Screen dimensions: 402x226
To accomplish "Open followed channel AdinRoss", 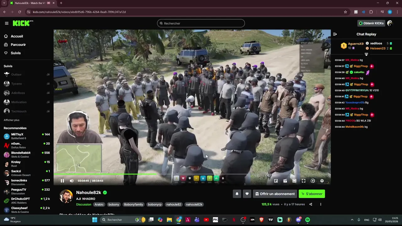I will (x=27, y=93).
